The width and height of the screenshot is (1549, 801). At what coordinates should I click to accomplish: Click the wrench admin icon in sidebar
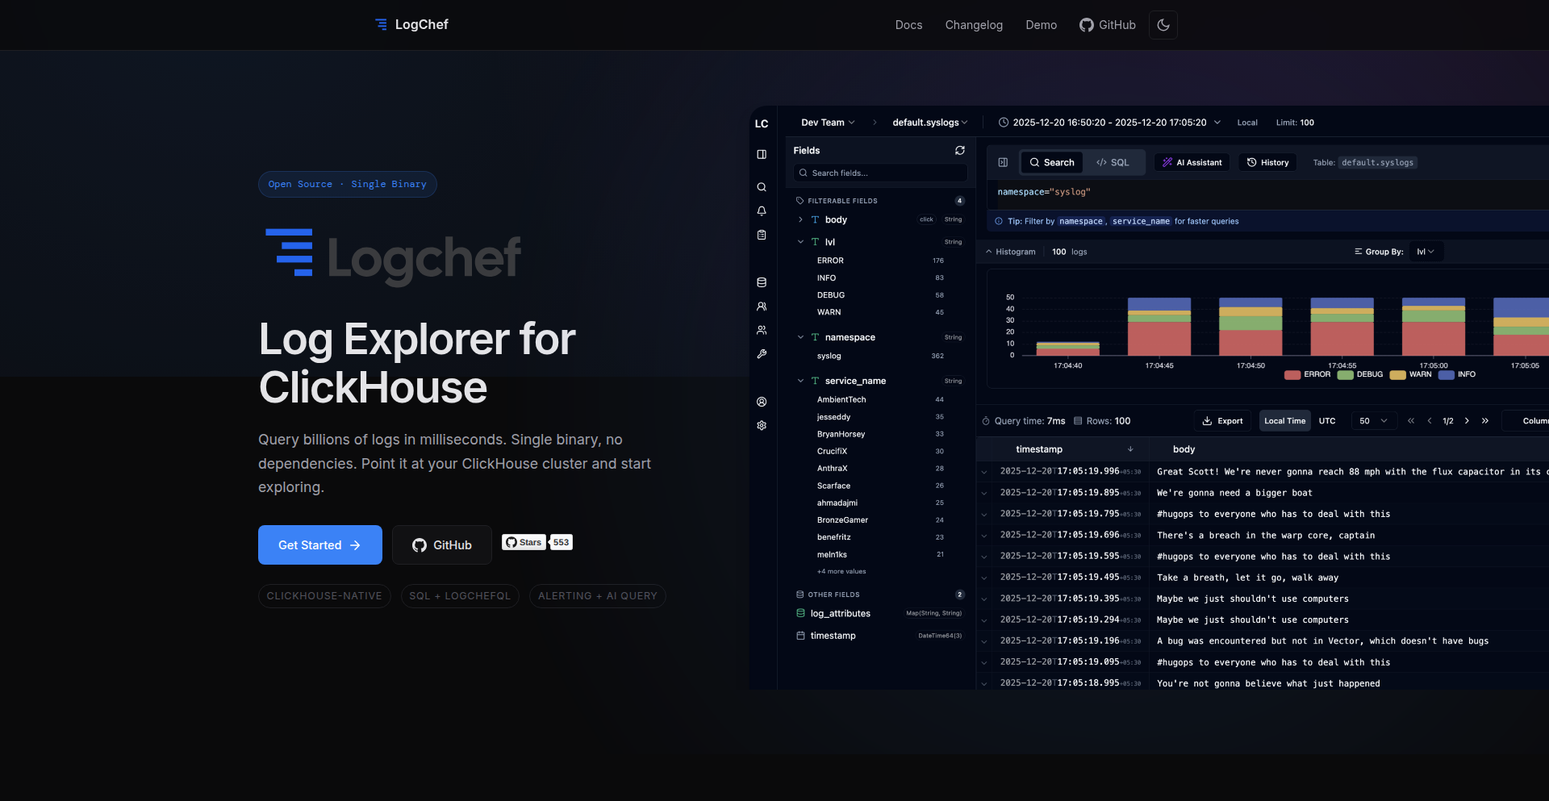click(x=762, y=353)
